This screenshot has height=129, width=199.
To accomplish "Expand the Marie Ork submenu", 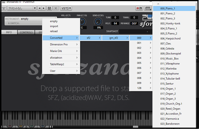I will 61,51.
